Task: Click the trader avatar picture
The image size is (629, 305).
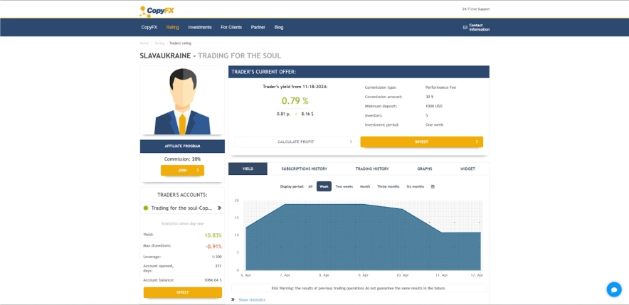Action: coord(182,101)
